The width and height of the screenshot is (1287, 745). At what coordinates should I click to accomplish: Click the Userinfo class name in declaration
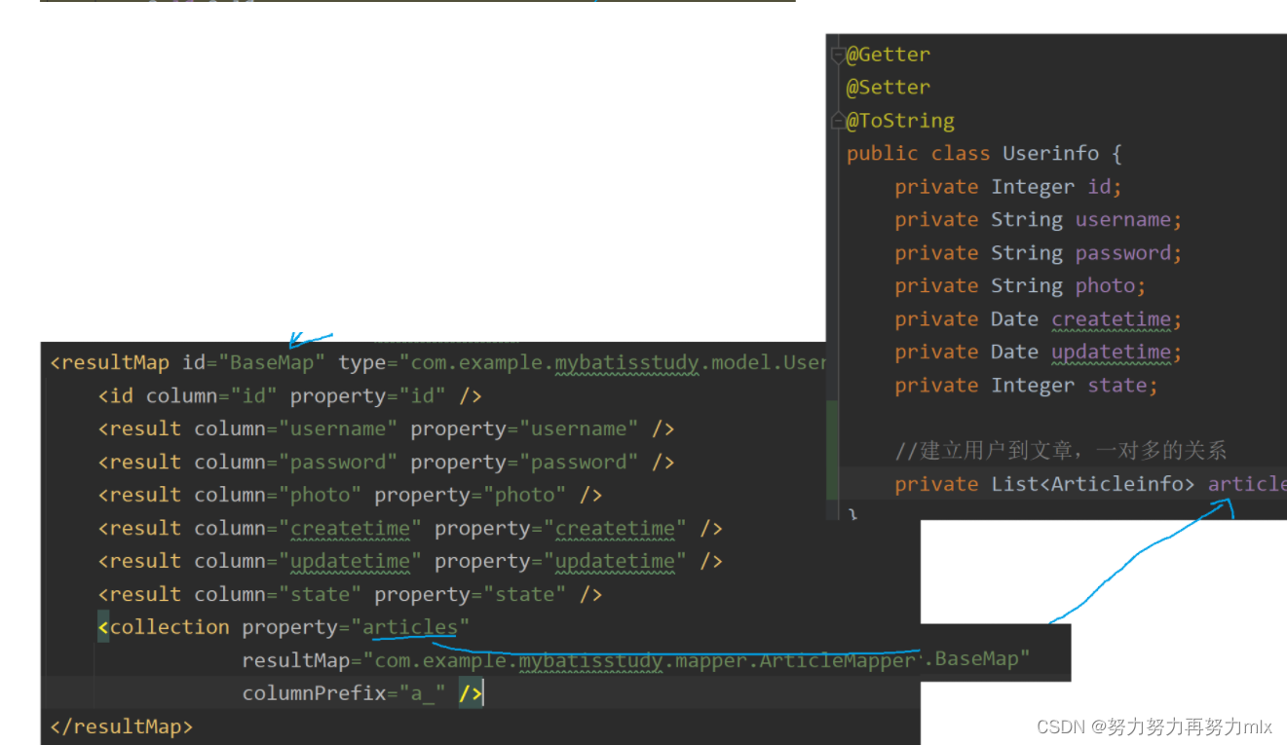pyautogui.click(x=1050, y=153)
